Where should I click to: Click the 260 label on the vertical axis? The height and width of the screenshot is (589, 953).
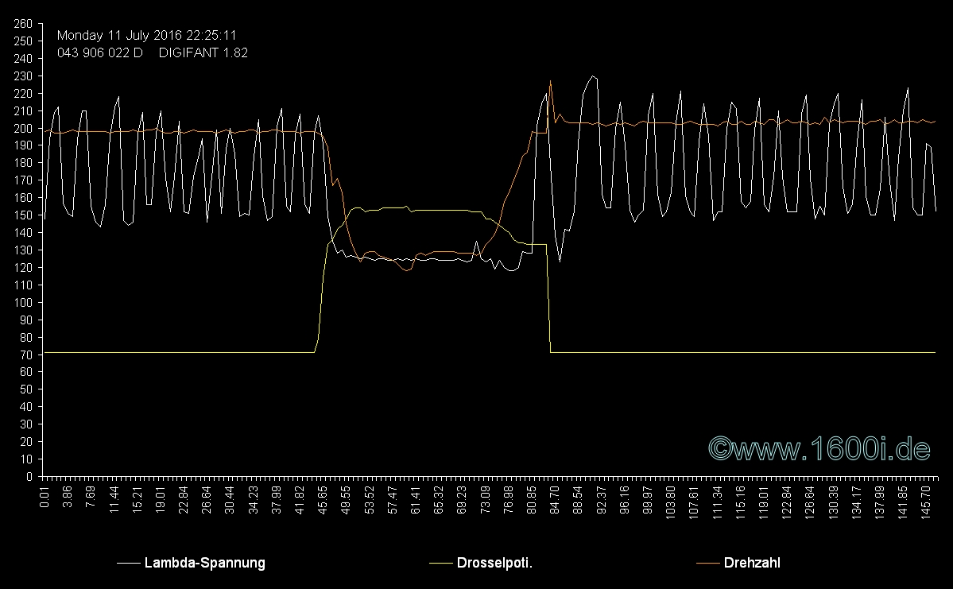point(23,24)
